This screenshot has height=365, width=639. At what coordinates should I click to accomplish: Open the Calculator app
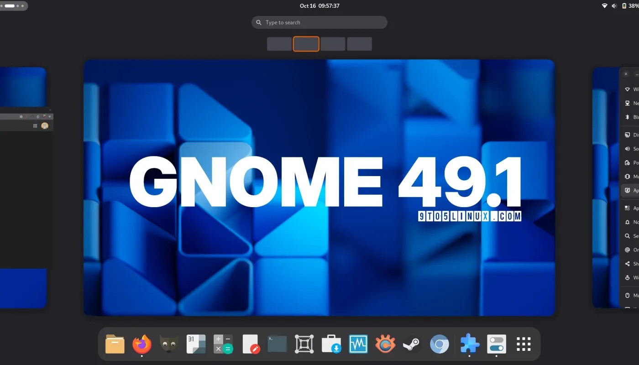223,344
